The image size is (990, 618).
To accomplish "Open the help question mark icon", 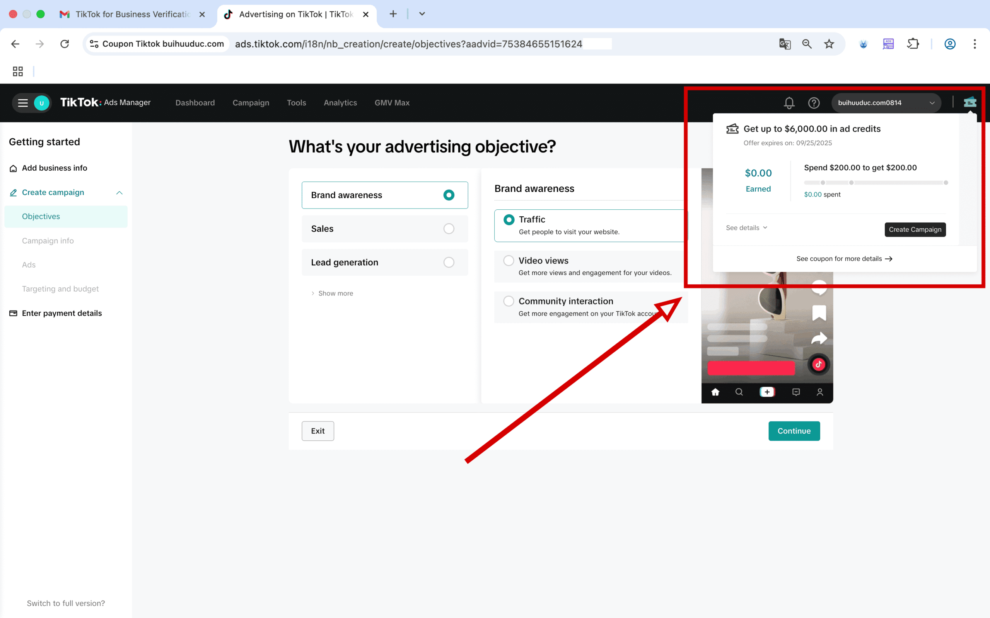I will pyautogui.click(x=814, y=103).
